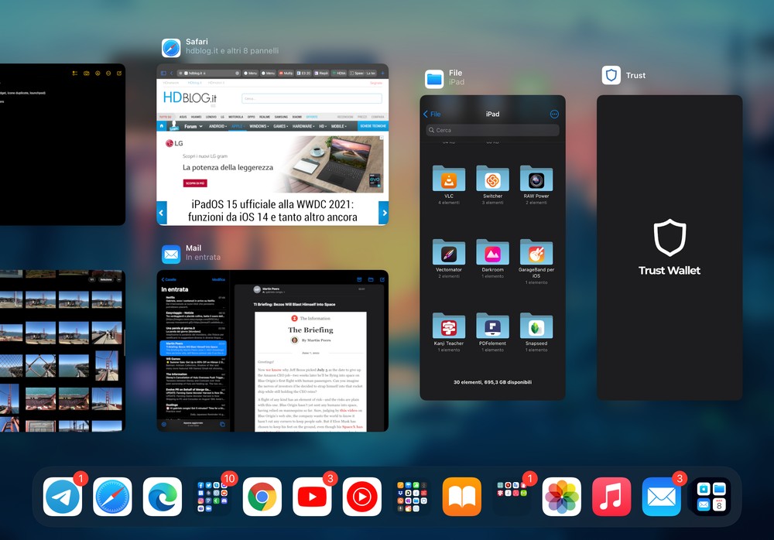Open the dock folder with badge 1

point(512,497)
